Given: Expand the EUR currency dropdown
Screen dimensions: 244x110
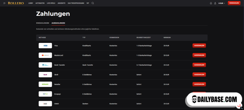Looking at the screenshot, I should point(222,3).
